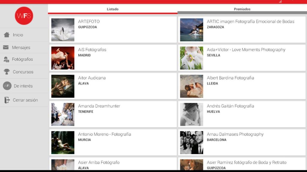307x172 pixels.
Task: Open the Arnau Dalmases Photography thumbnail
Action: click(x=192, y=142)
